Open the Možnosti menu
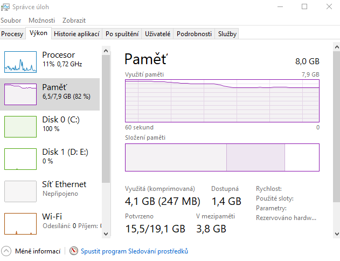 [x=41, y=20]
